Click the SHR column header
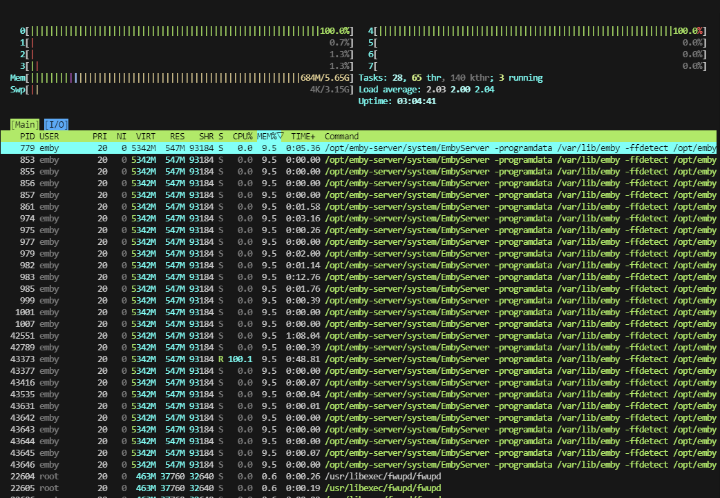Image resolution: width=720 pixels, height=498 pixels. click(x=206, y=137)
